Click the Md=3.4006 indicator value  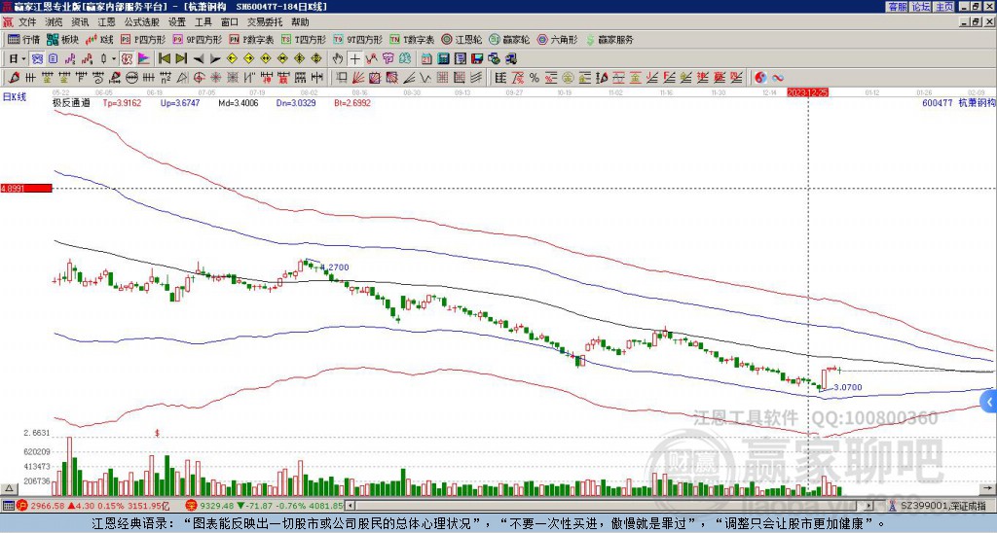click(239, 102)
